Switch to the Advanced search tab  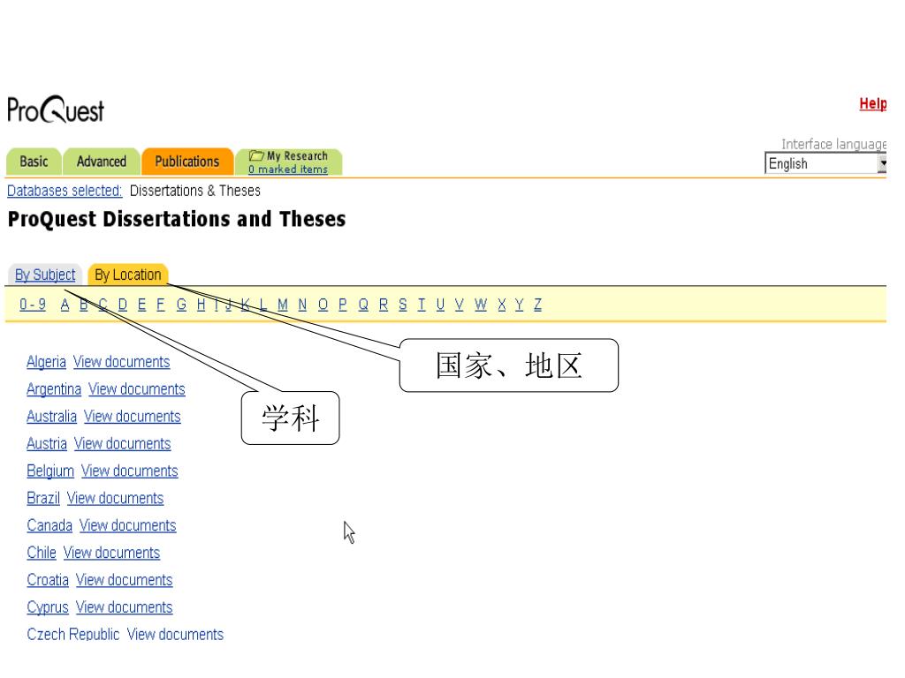pyautogui.click(x=101, y=162)
